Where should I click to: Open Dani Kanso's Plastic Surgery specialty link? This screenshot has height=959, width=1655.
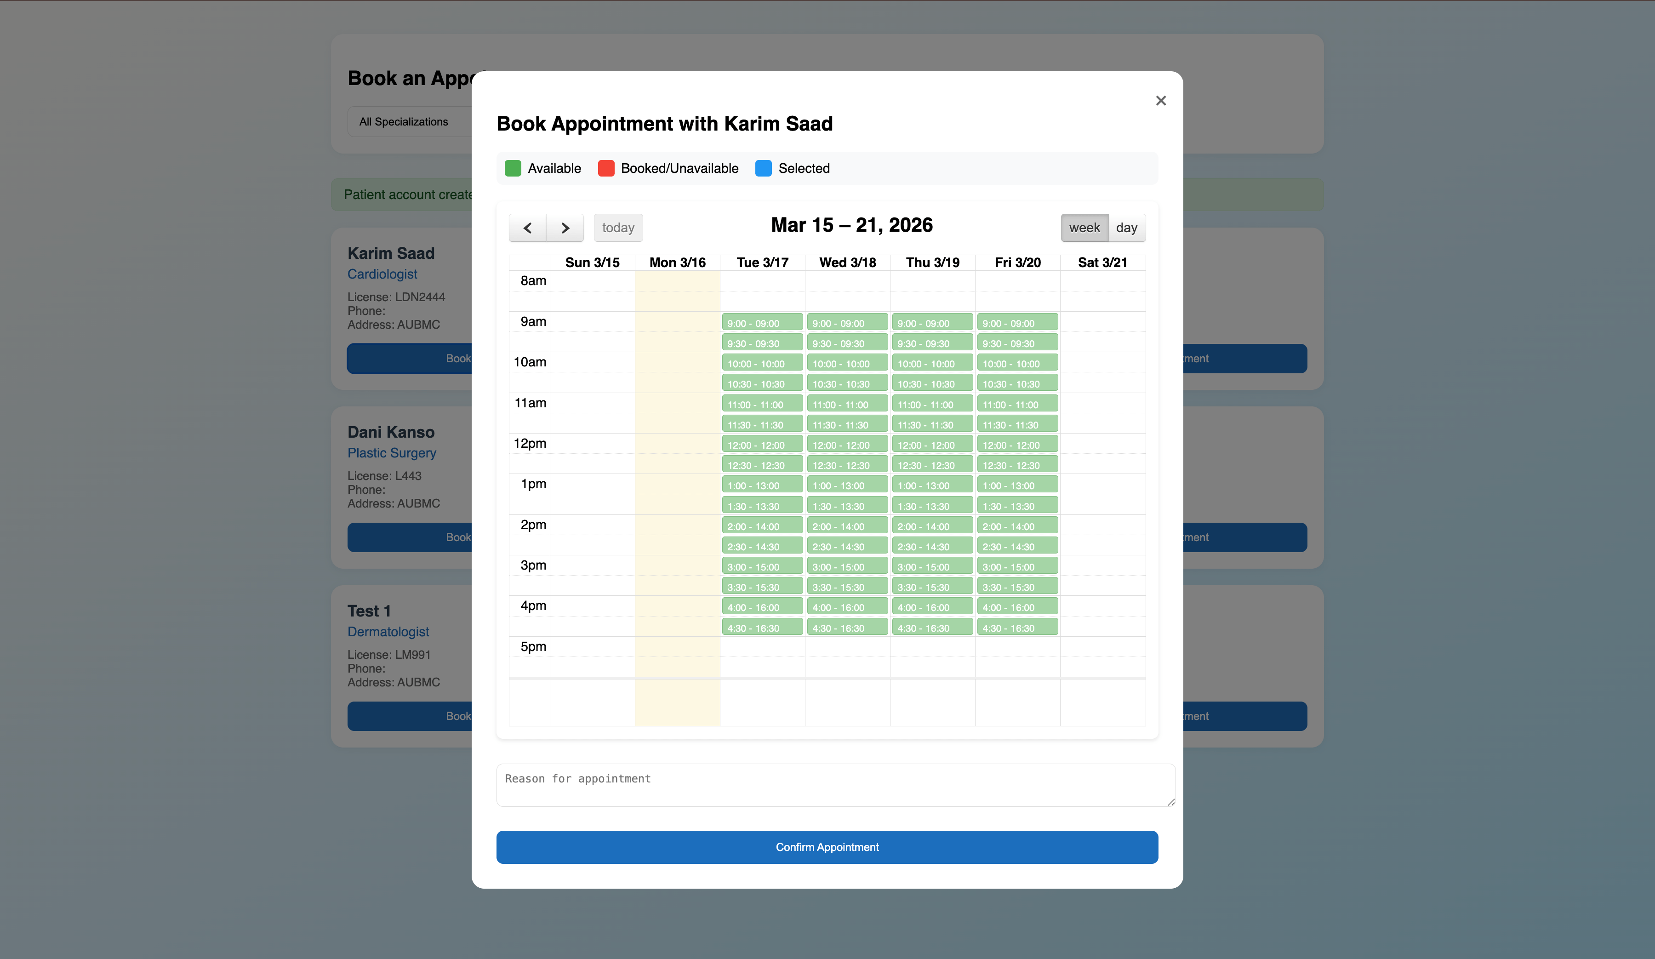[391, 453]
